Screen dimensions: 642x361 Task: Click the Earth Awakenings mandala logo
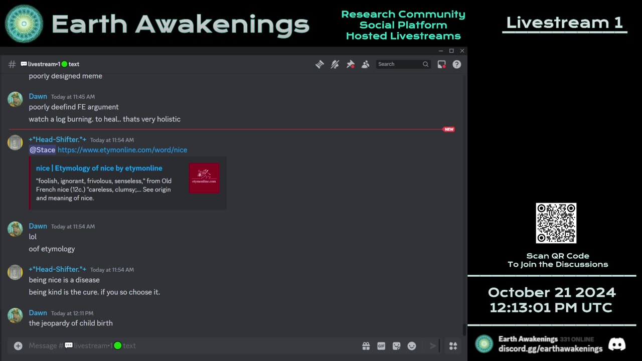[24, 24]
